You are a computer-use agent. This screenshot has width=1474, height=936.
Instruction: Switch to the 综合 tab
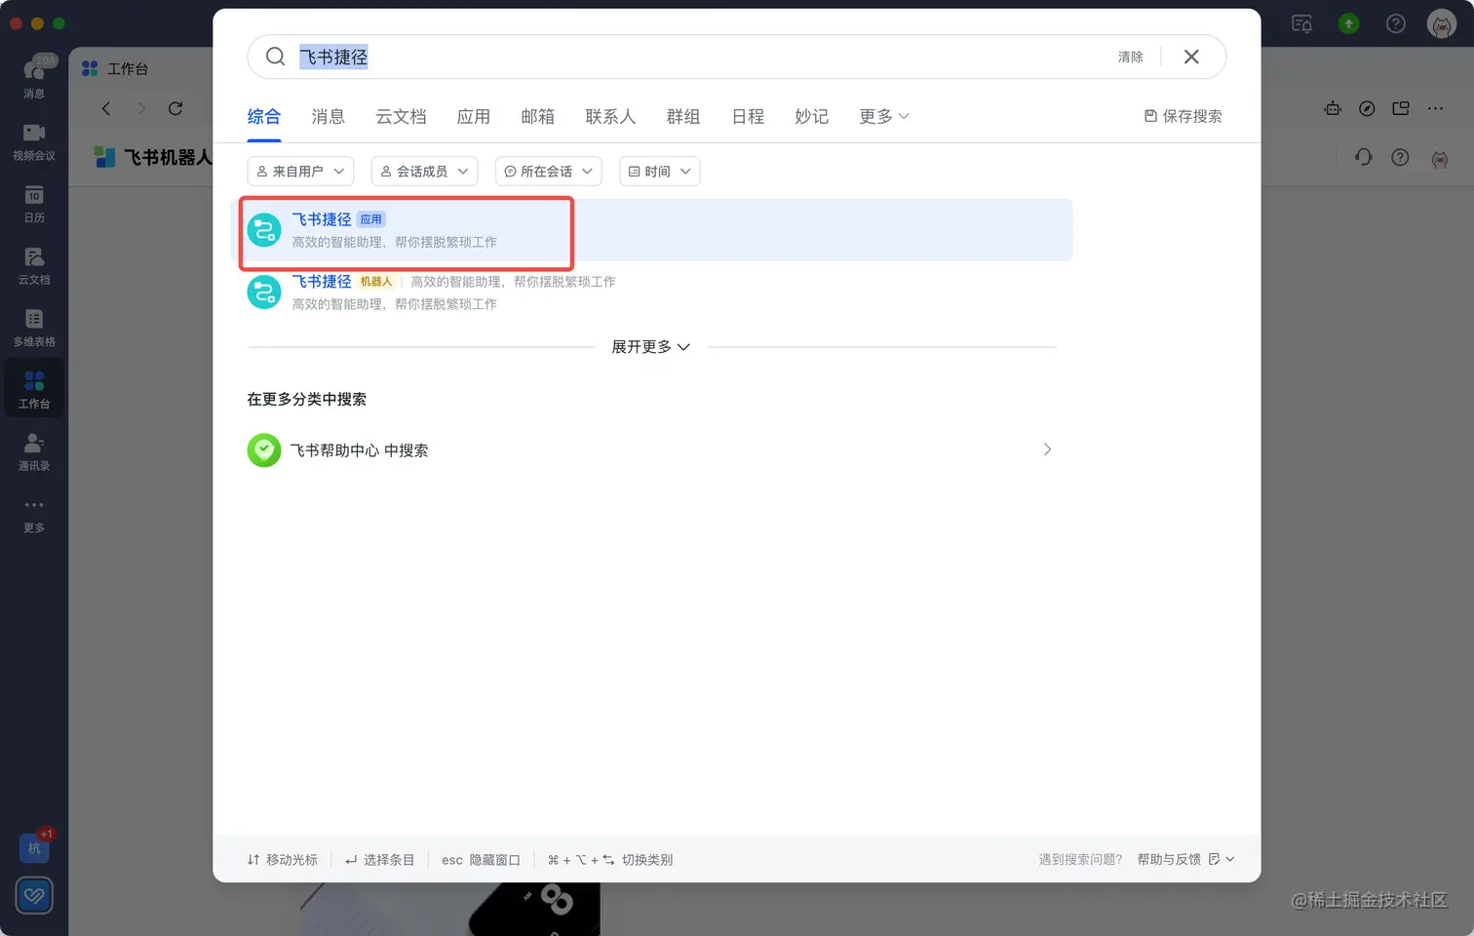pyautogui.click(x=264, y=117)
